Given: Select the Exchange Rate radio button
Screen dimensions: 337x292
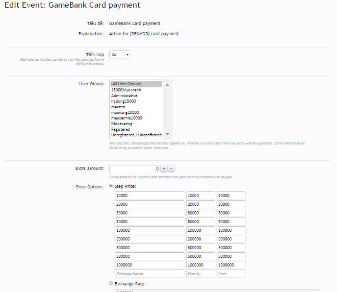Looking at the screenshot, I should (112, 283).
